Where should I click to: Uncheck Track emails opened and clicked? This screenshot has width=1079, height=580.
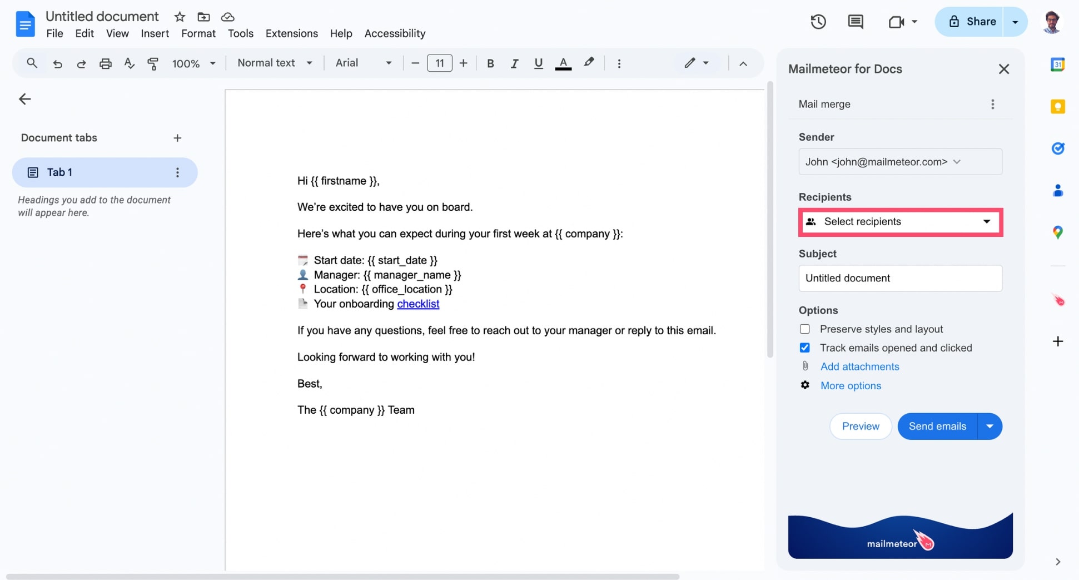pyautogui.click(x=804, y=347)
